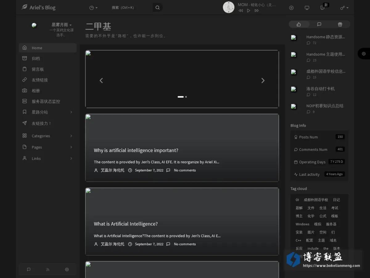Click the Last activity 4 Years Ago value

[335, 174]
